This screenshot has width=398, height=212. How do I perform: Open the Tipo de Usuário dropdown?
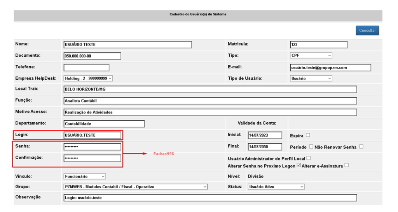(x=311, y=78)
